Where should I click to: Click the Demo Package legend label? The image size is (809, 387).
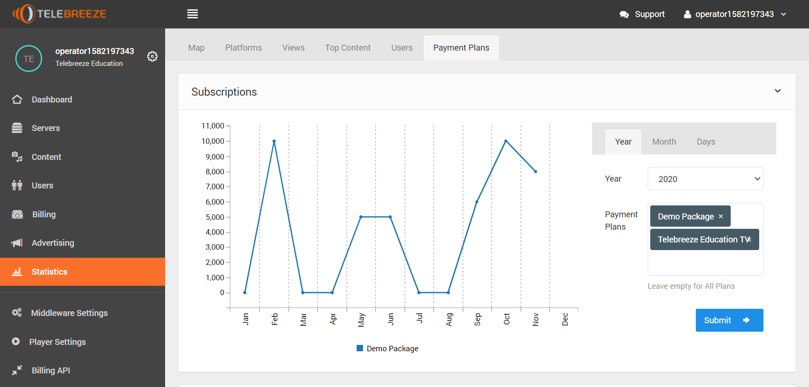(392, 349)
